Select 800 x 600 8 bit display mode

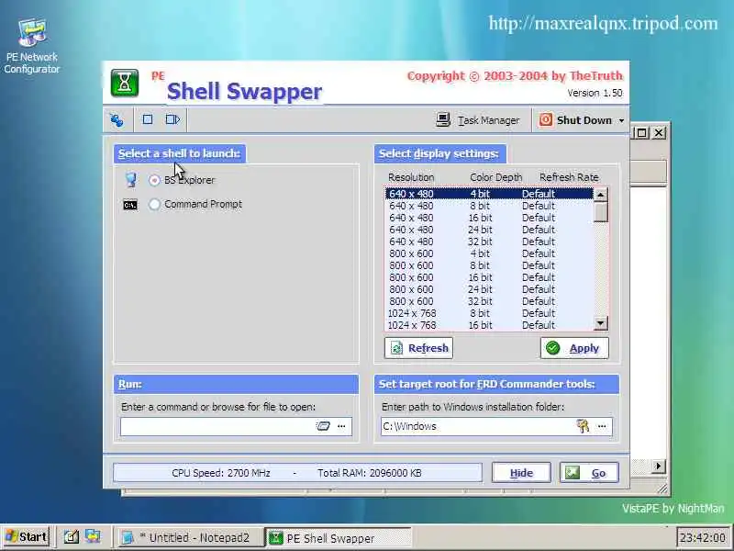pos(489,265)
